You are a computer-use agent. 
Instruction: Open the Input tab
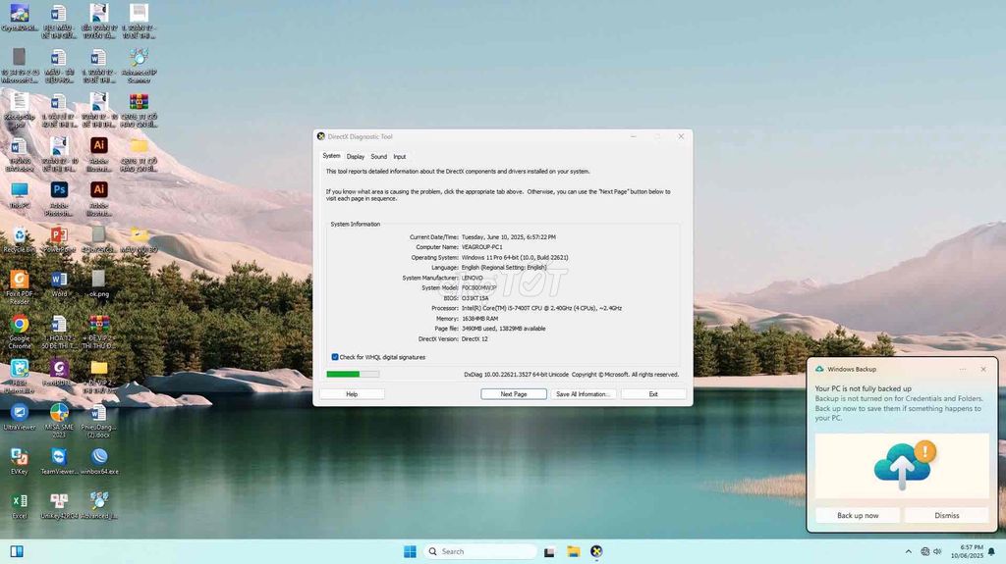click(x=399, y=156)
